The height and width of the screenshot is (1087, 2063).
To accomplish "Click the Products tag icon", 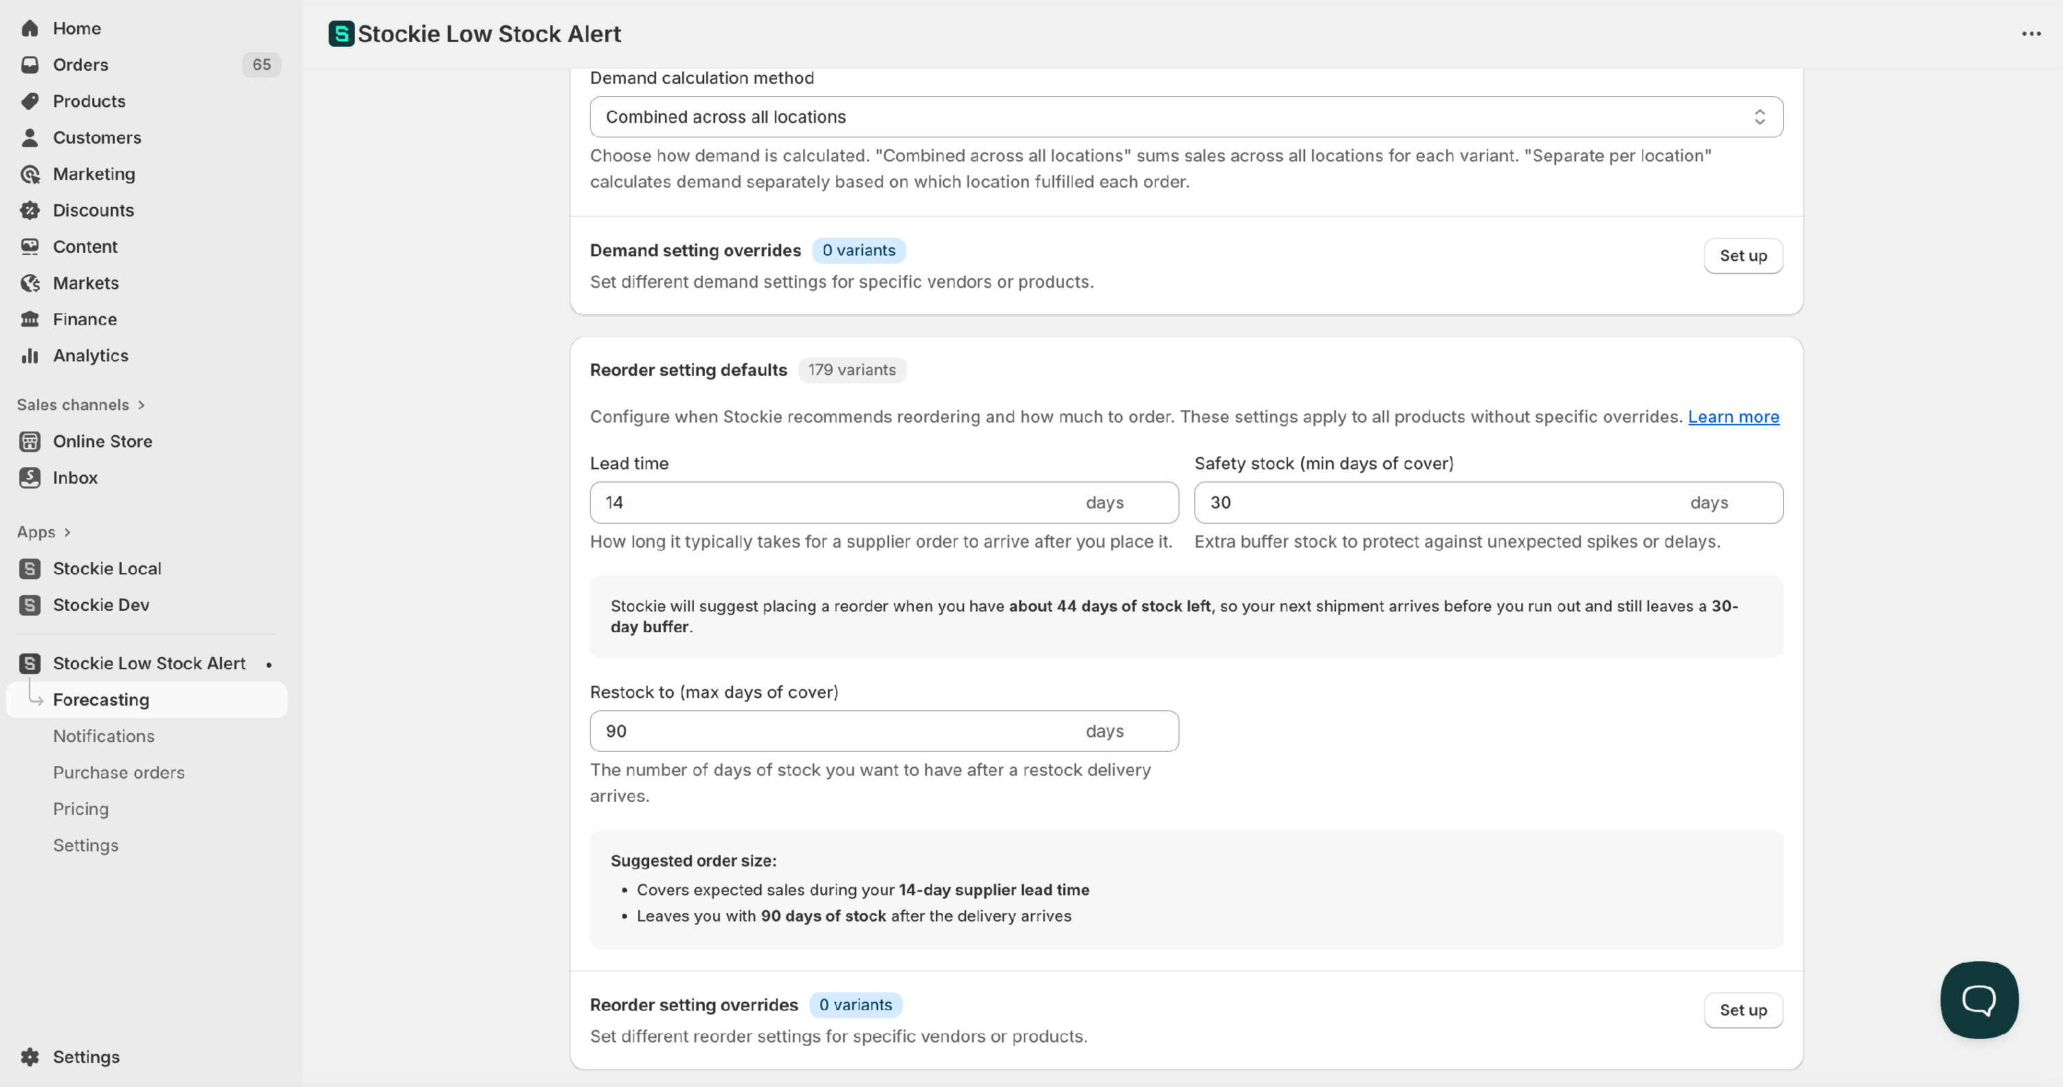I will click(30, 101).
